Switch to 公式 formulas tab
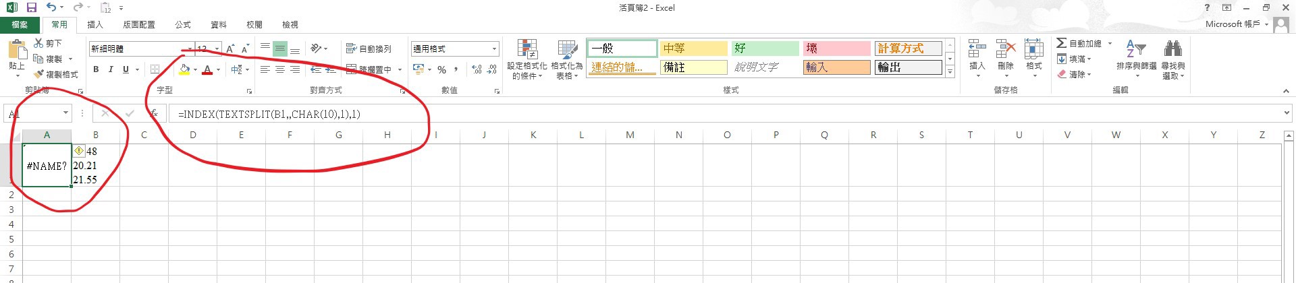 (x=183, y=25)
